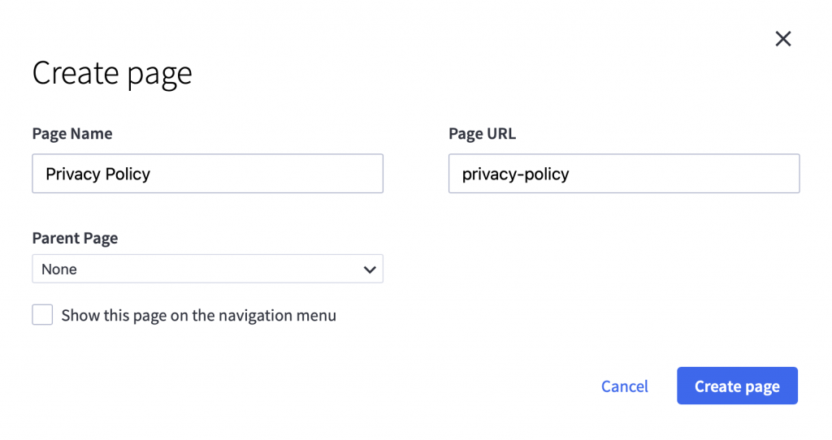Dismiss the dialog using Cancel
Screen dimensions: 832x440
point(624,386)
